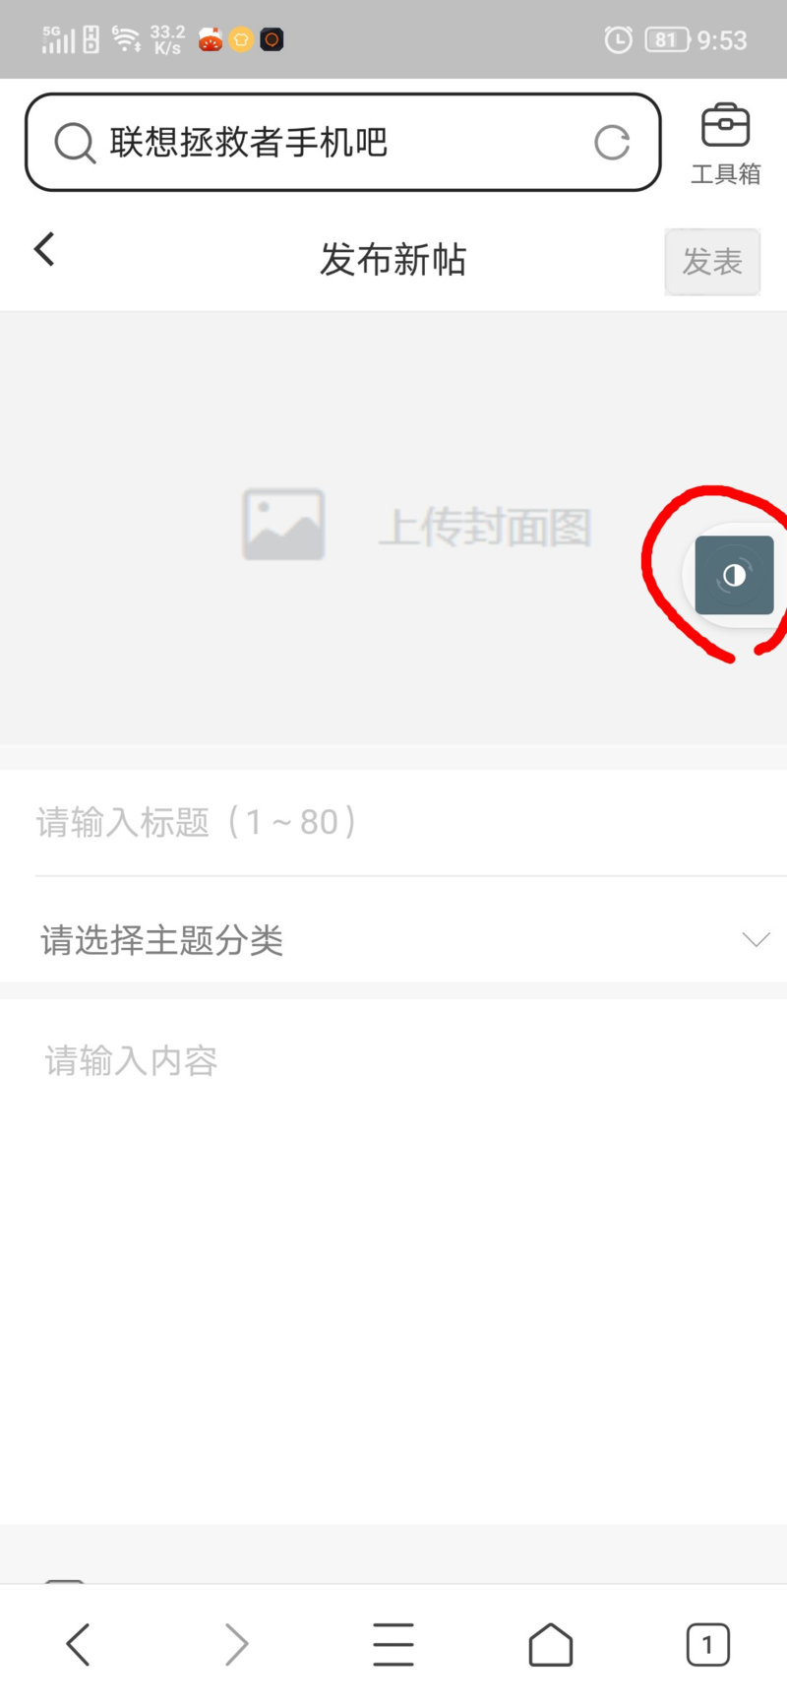This screenshot has width=787, height=1706.
Task: Return to browser home page icon
Action: [x=551, y=1644]
